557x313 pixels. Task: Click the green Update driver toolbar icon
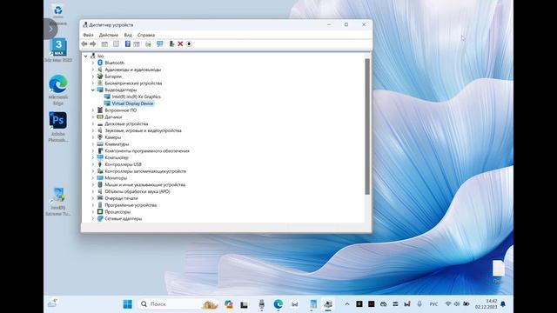tap(171, 44)
